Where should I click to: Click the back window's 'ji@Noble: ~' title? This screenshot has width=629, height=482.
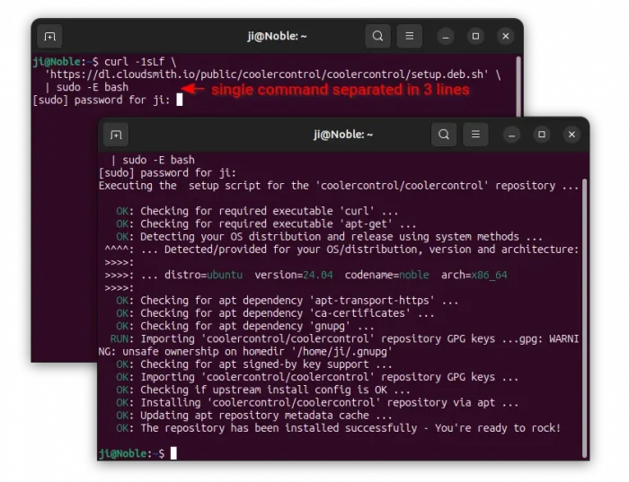point(277,37)
